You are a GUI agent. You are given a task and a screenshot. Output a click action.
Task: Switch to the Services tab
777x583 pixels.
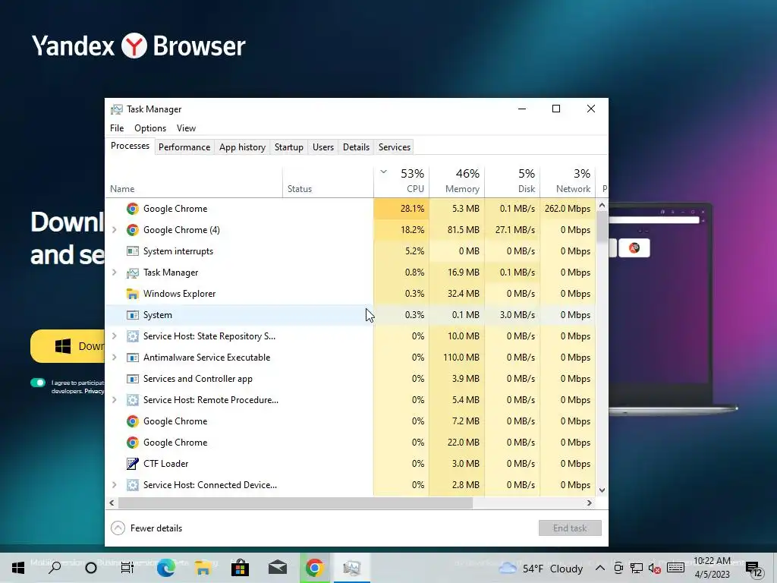[x=395, y=147]
